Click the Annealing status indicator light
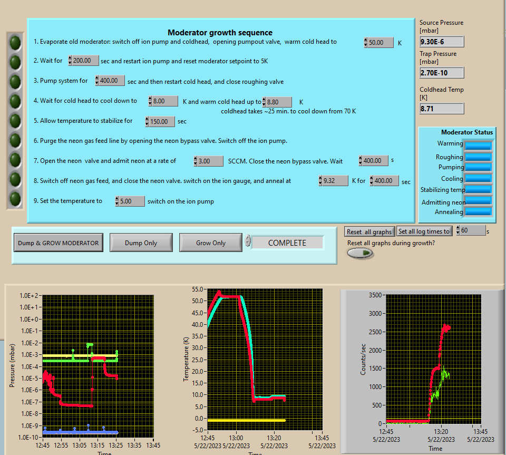506x455 pixels. click(478, 211)
